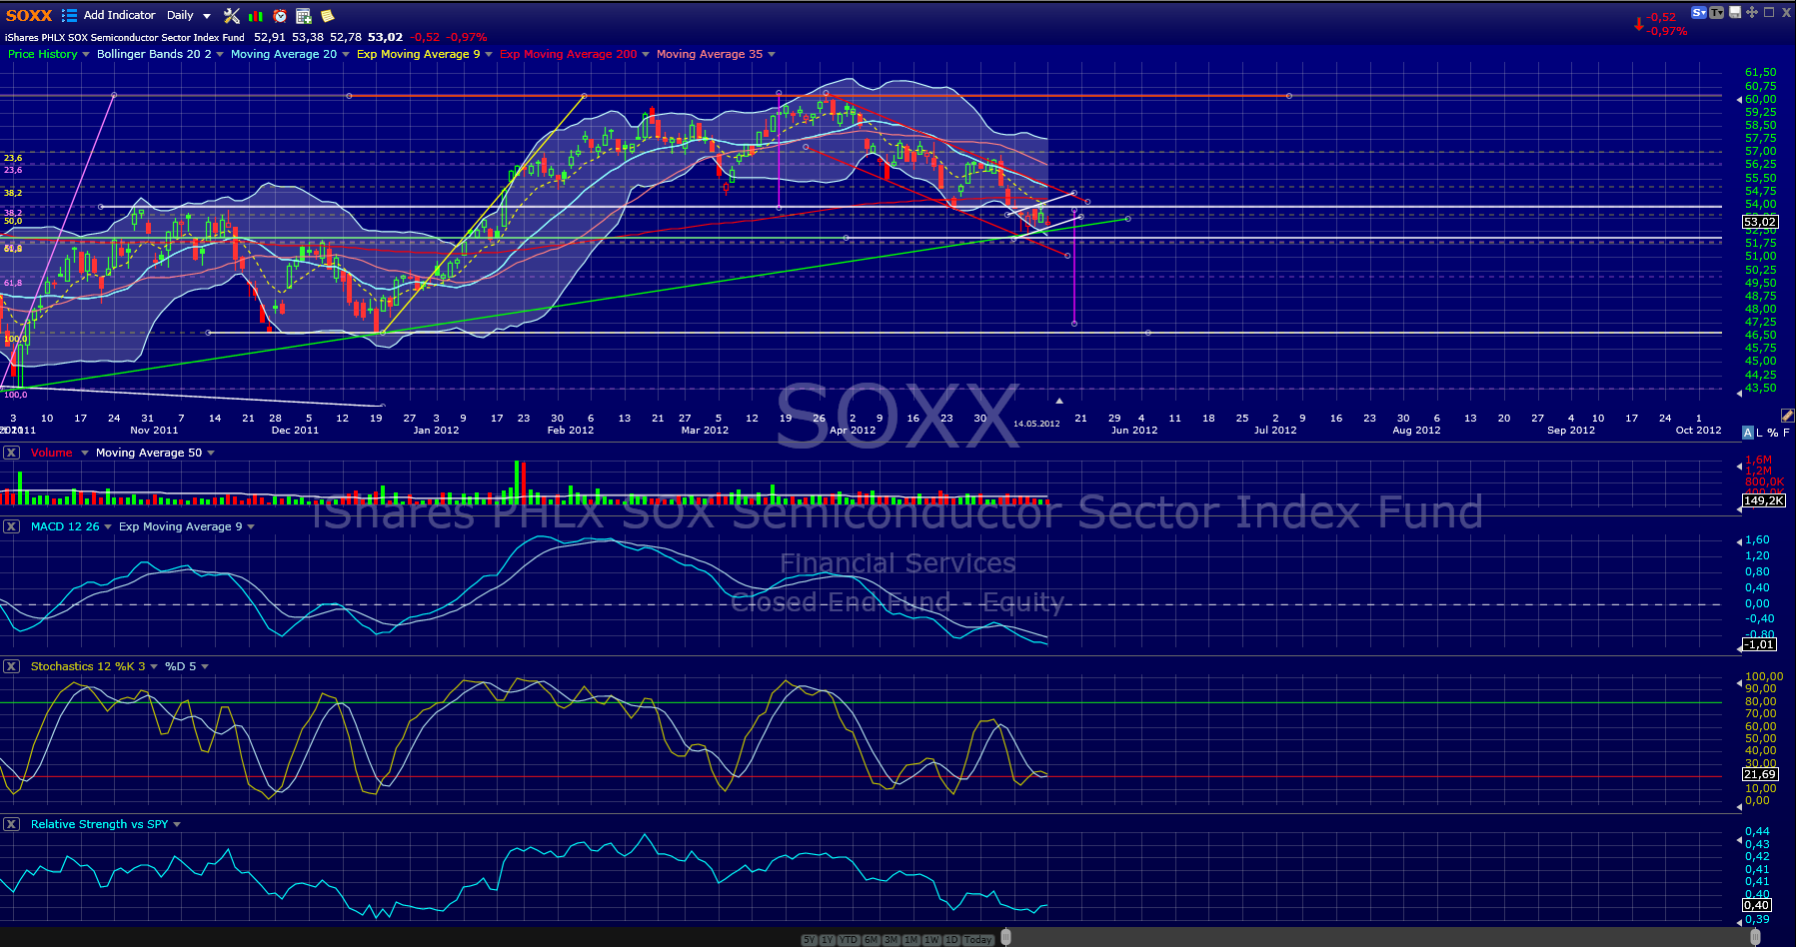Open the symbol list icon beside SOXX
Screen dimensions: 1796x947
point(69,15)
